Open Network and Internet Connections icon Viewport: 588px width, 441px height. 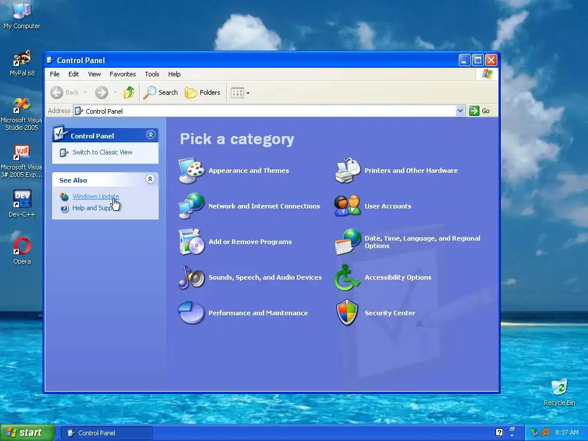pyautogui.click(x=191, y=206)
